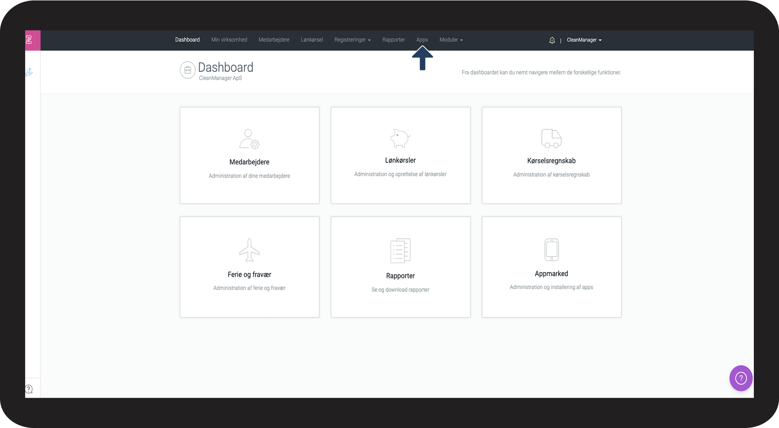The image size is (779, 428).
Task: Click the phone Appmarked icon
Action: 552,249
